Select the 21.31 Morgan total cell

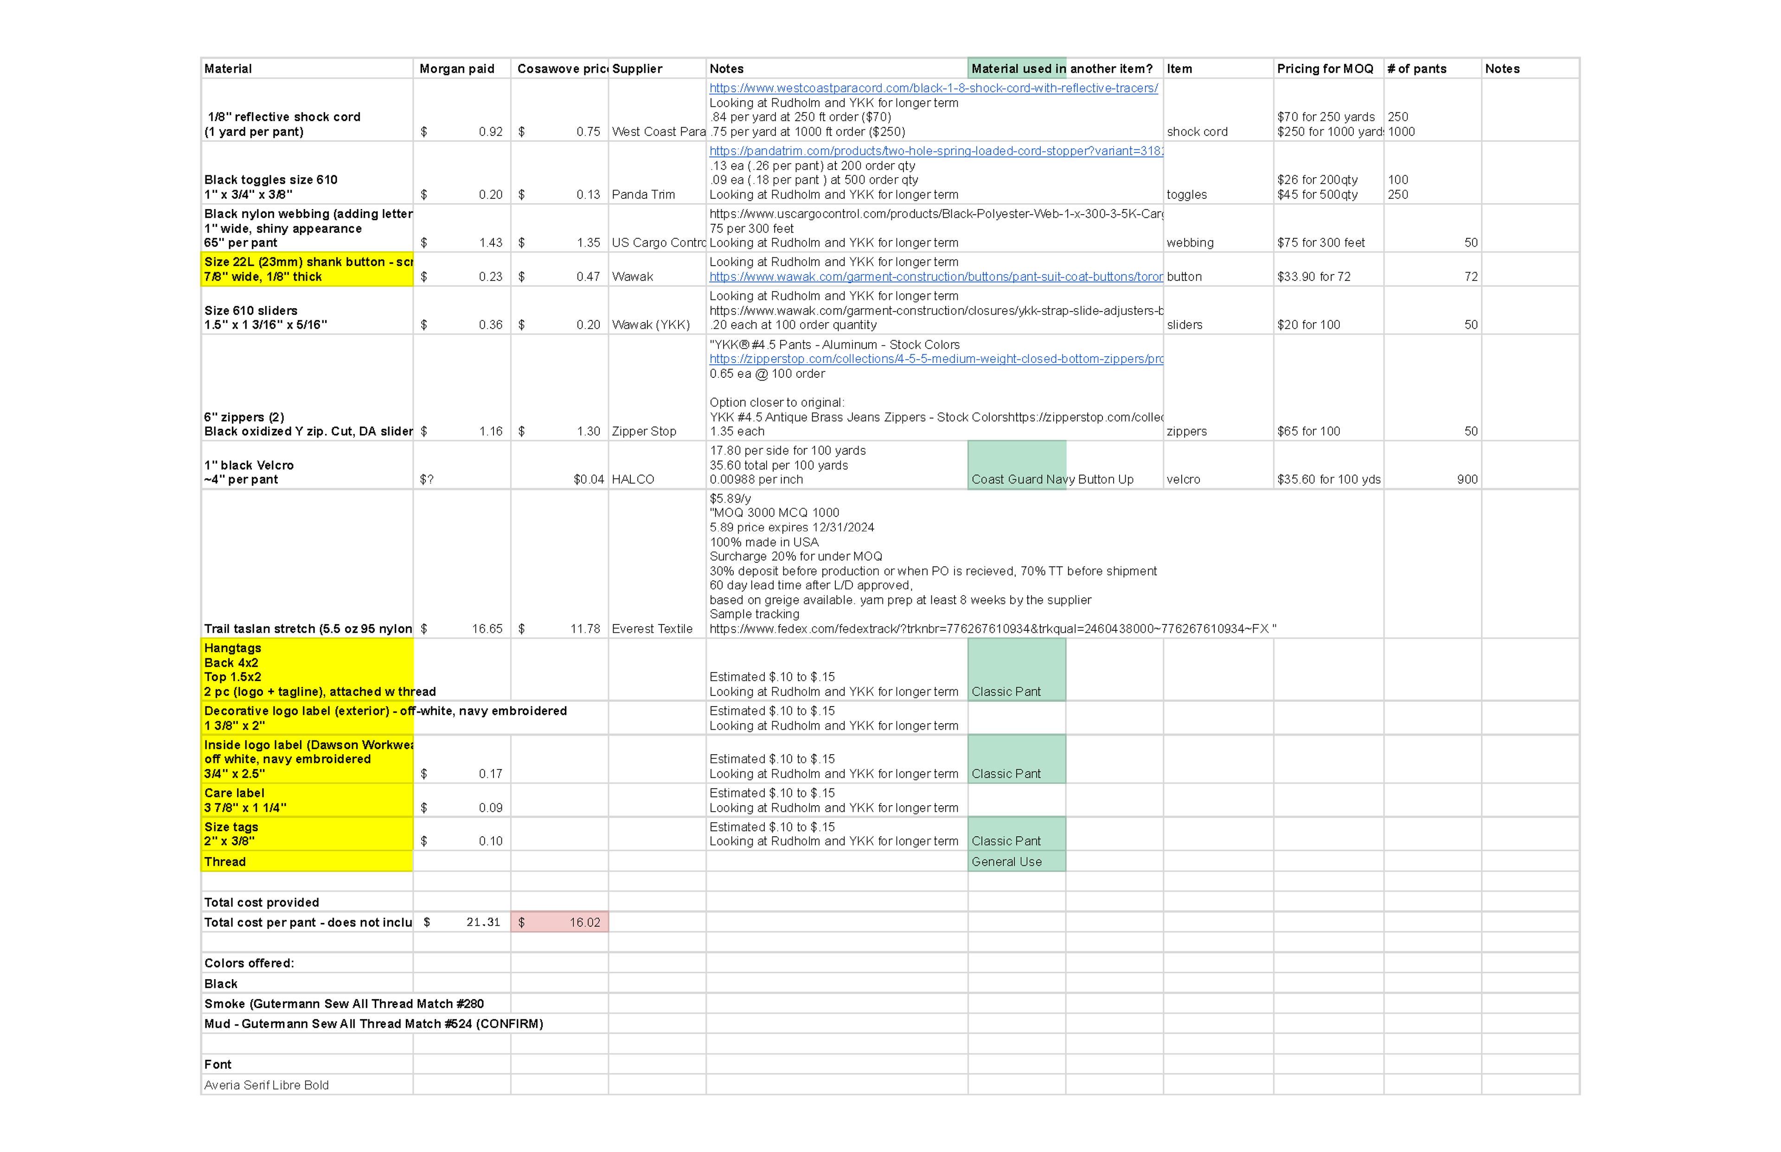pyautogui.click(x=461, y=923)
